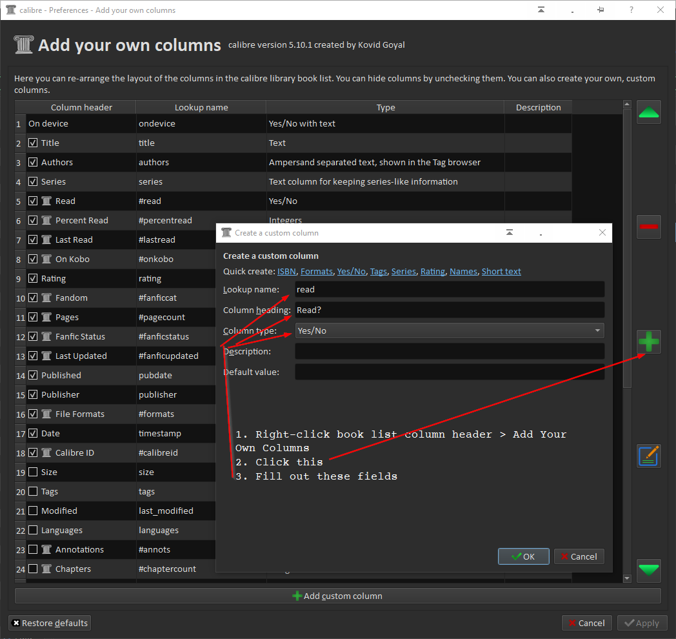Click the column list scrollbar down arrow
The width and height of the screenshot is (676, 639).
(x=627, y=578)
